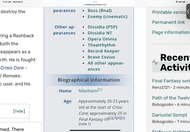This screenshot has height=132, width=190.
Task: Open Dariustel Sompt recent activity entry
Action: click(x=170, y=115)
